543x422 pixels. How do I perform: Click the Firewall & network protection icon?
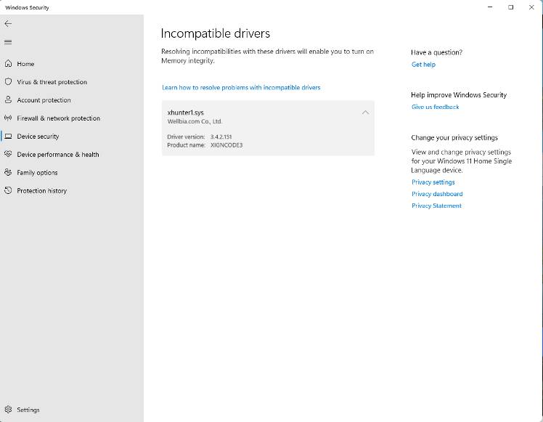point(8,118)
